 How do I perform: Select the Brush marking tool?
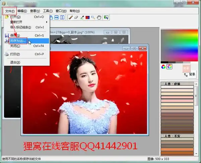70,17
